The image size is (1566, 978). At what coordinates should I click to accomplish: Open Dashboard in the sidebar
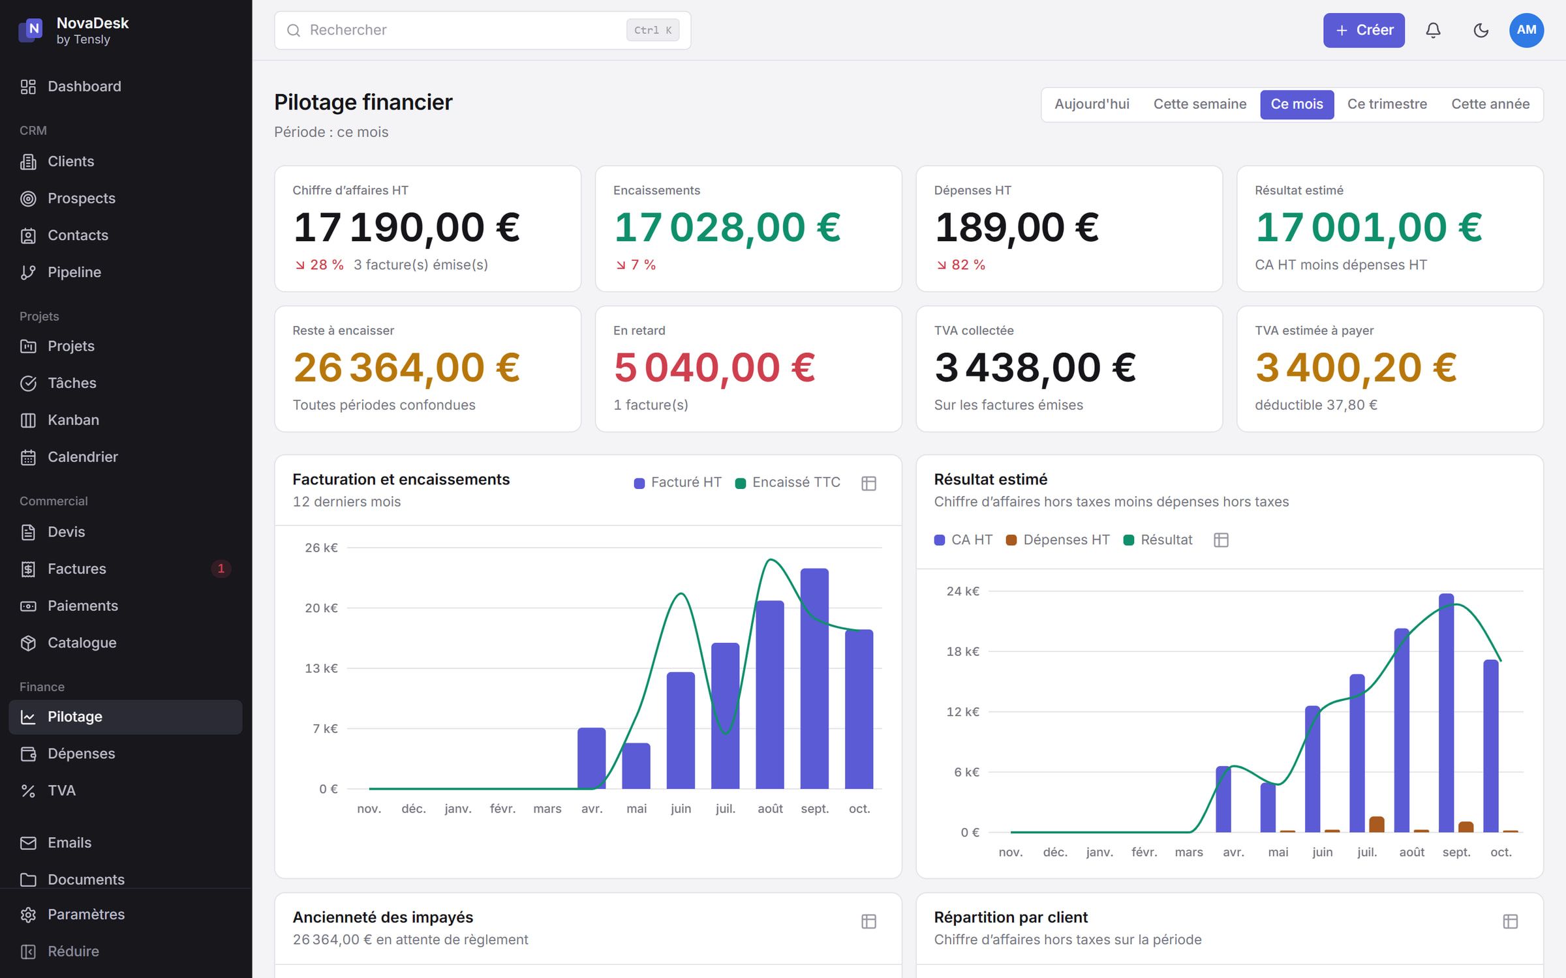point(125,87)
